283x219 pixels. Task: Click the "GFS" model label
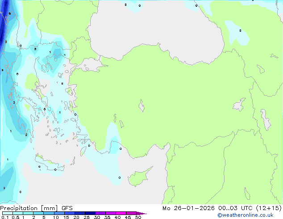point(67,208)
